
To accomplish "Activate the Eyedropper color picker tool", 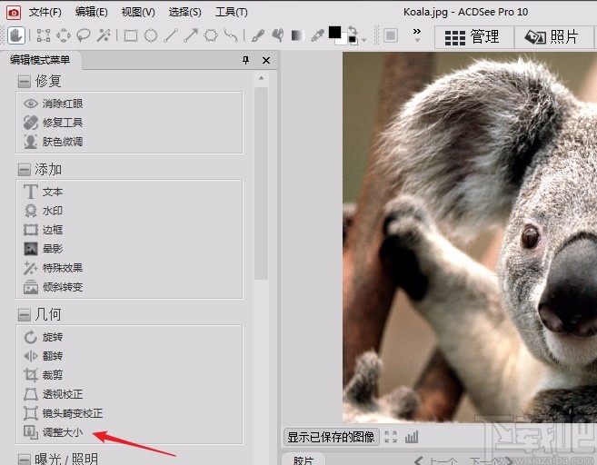I will click(x=317, y=35).
